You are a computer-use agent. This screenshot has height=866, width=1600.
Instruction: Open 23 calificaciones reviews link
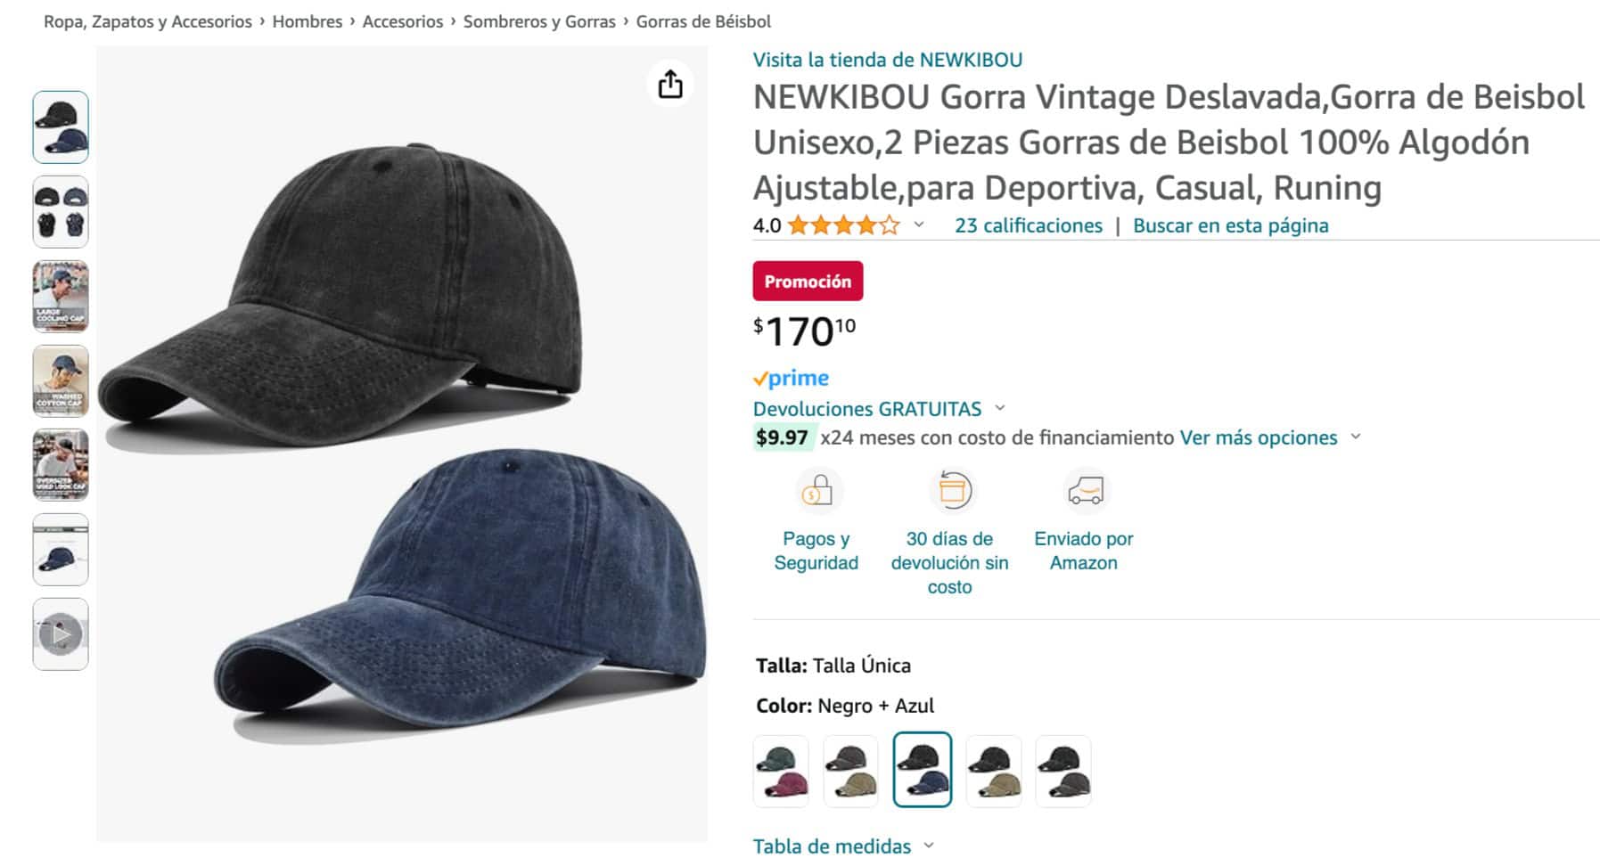click(1028, 225)
